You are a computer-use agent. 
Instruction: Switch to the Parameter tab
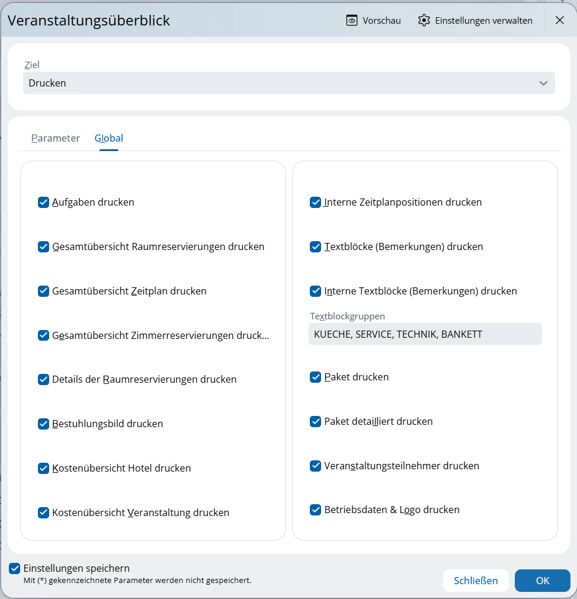(x=56, y=138)
